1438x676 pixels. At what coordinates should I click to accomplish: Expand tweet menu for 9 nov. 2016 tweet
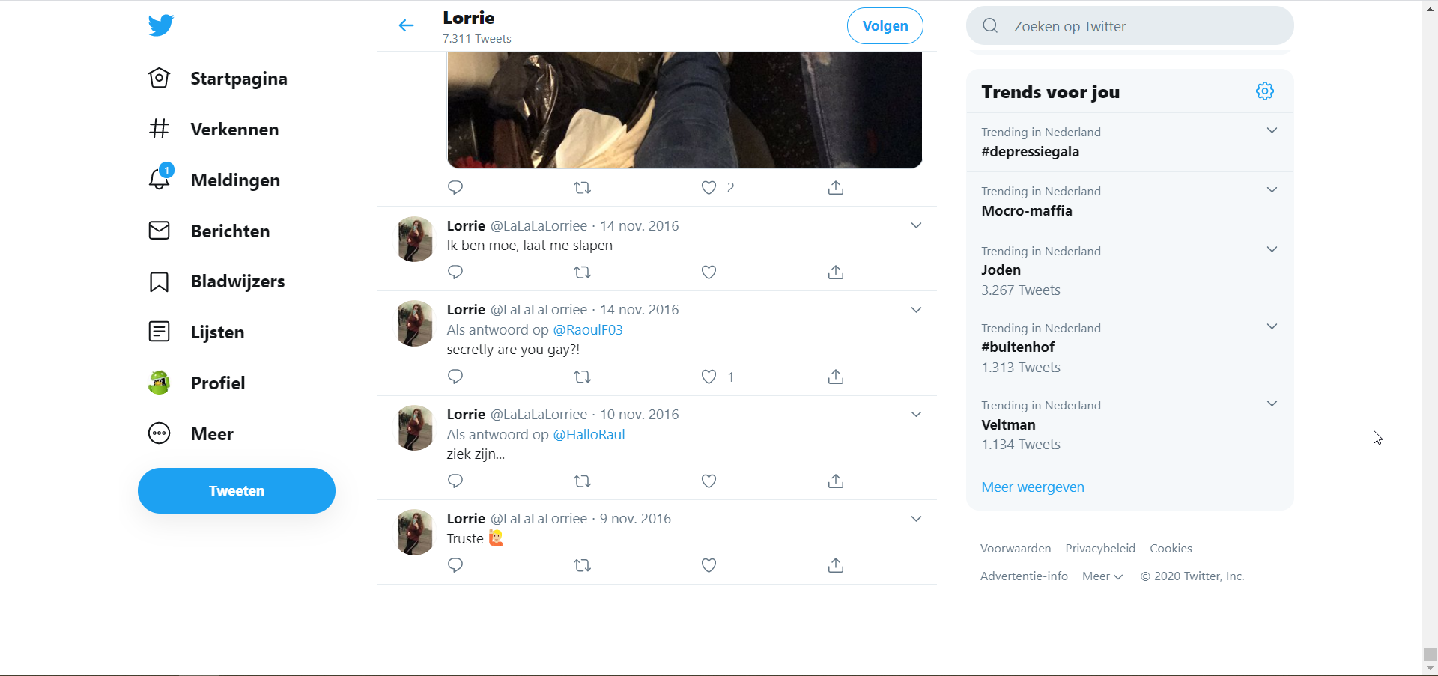916,519
